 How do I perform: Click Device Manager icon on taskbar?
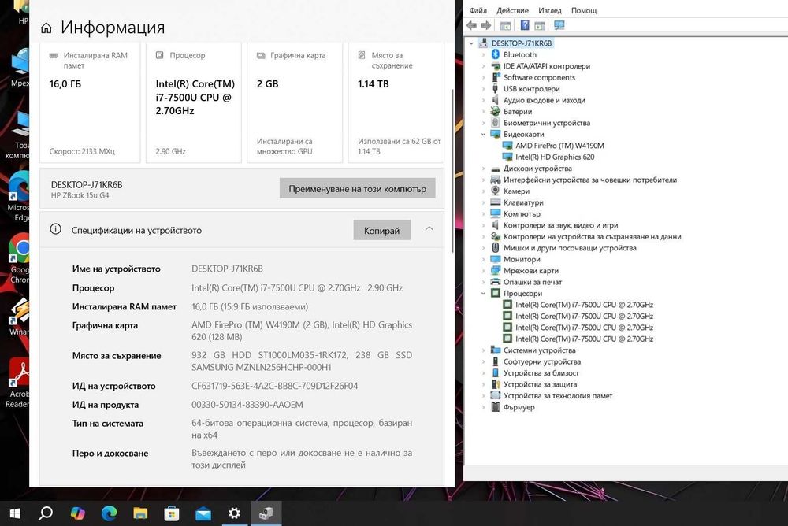coord(266,513)
